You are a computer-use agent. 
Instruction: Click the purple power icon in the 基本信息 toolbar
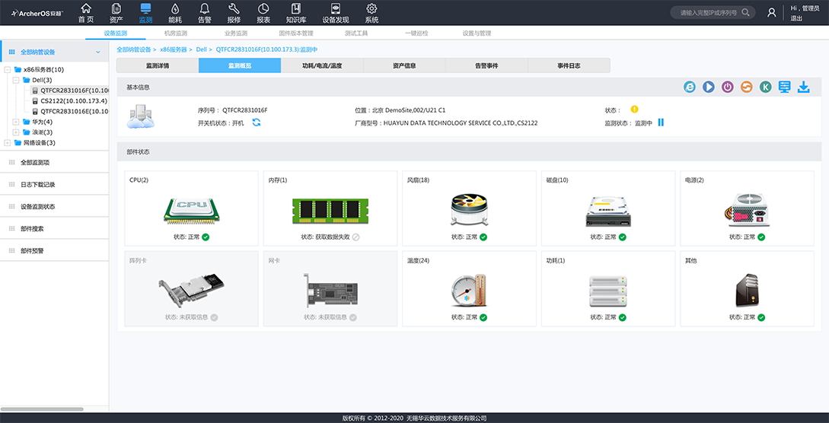tap(727, 87)
